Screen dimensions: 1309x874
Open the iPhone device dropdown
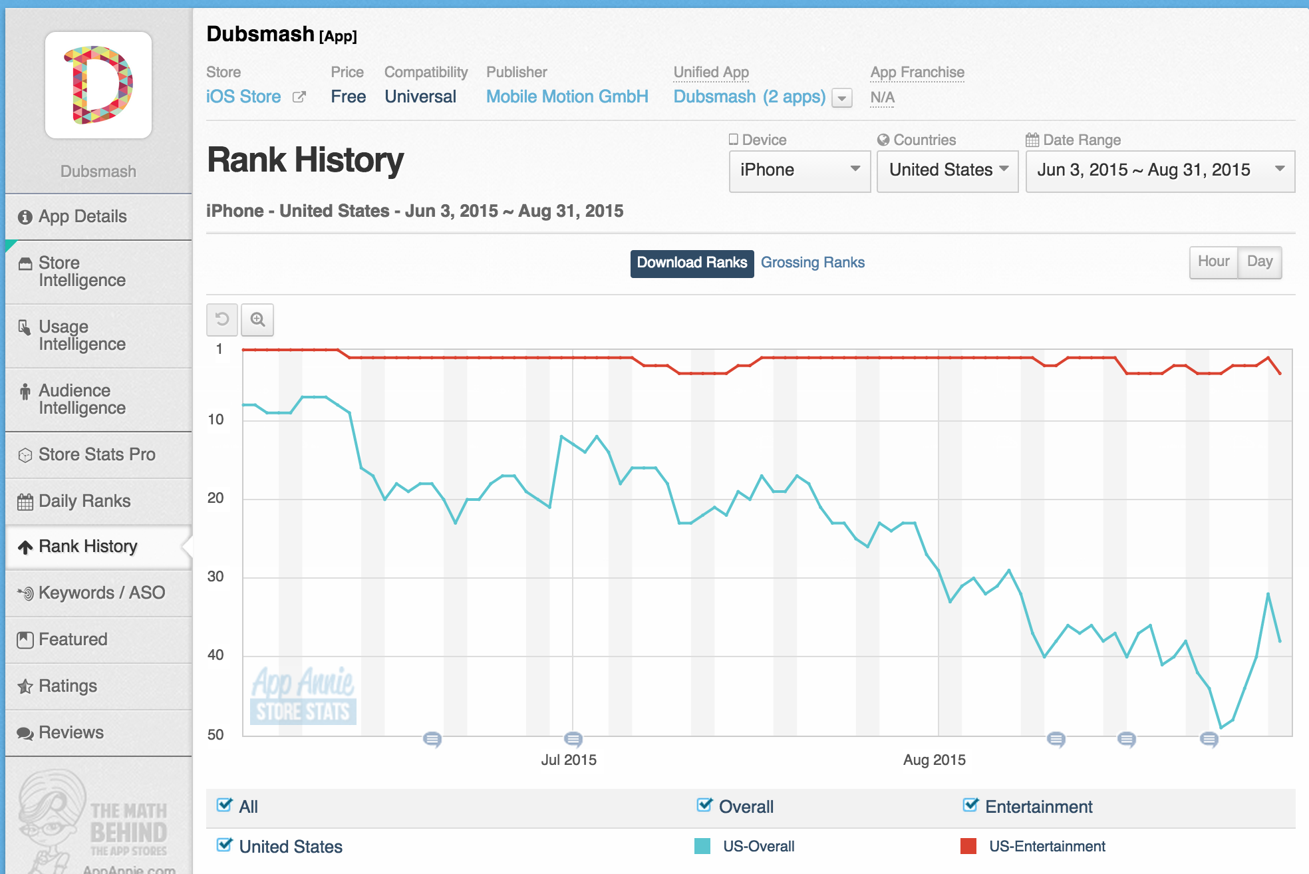click(800, 170)
